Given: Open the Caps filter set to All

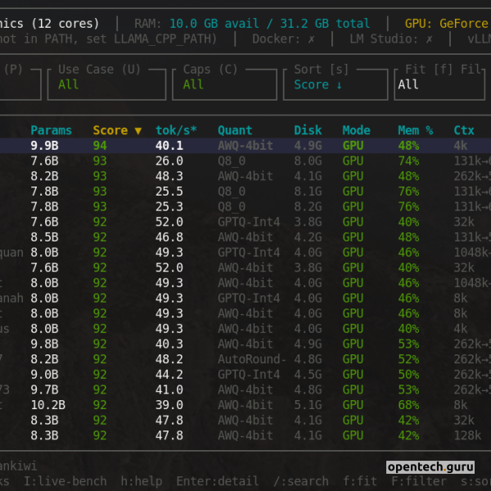Looking at the screenshot, I should [x=224, y=84].
